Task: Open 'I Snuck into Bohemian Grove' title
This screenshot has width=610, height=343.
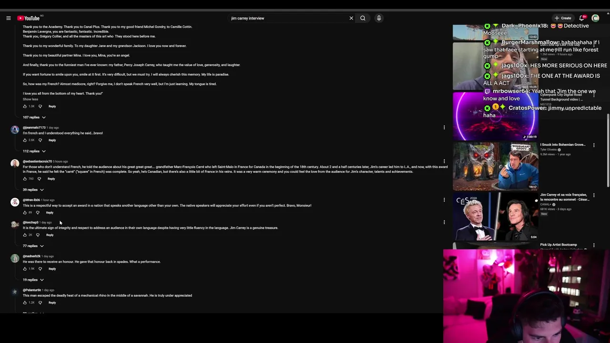Action: pyautogui.click(x=564, y=144)
